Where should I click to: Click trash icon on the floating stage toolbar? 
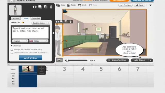[70, 22]
